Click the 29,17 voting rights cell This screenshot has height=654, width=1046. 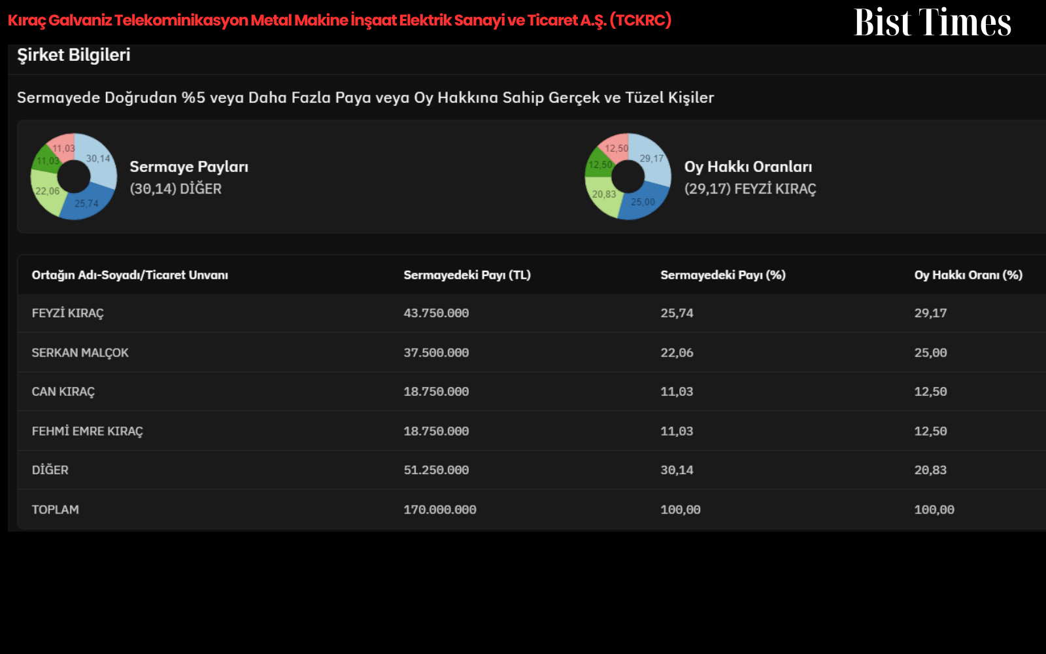930,313
